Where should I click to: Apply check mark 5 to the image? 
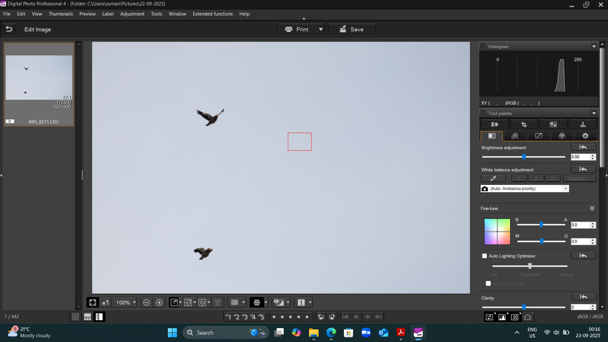(x=261, y=317)
